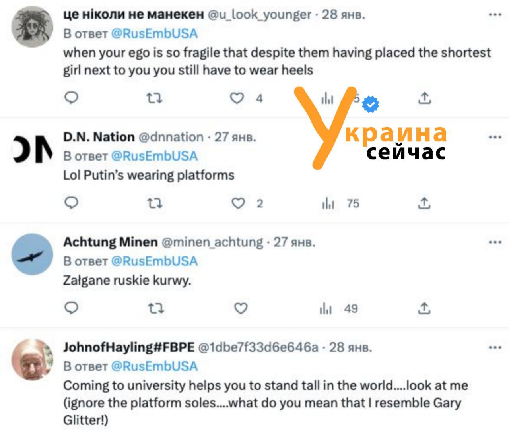The image size is (509, 430).
Task: Share the u_look_younger tweet
Action: pos(424,98)
